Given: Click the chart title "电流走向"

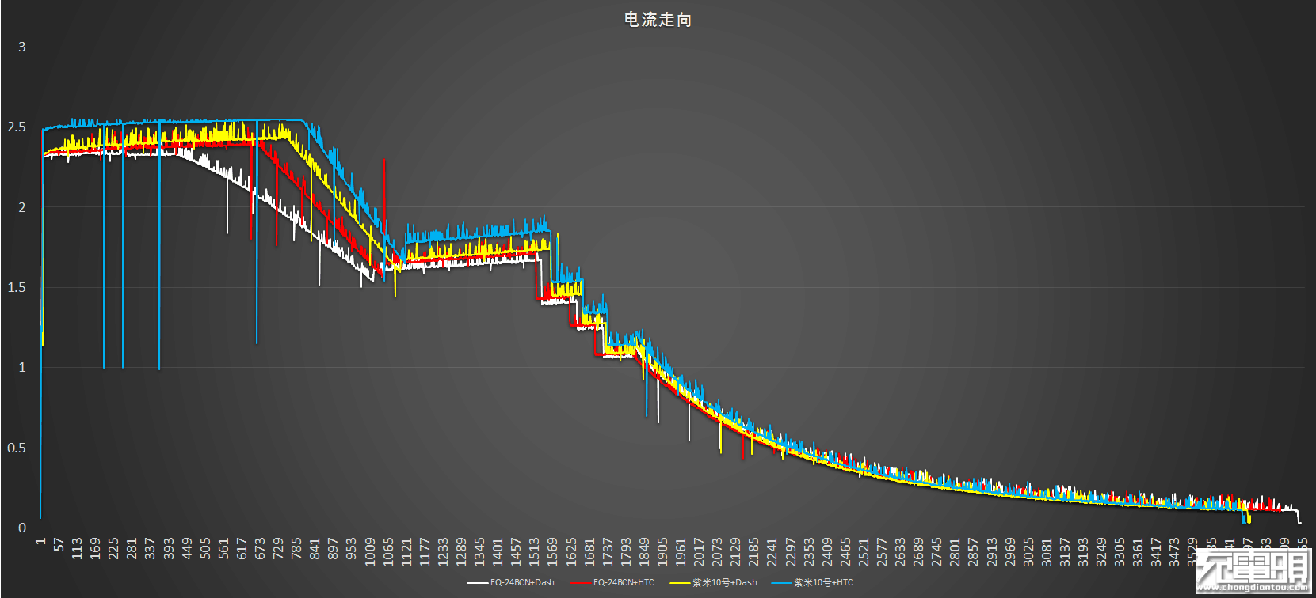Looking at the screenshot, I should pyautogui.click(x=658, y=20).
